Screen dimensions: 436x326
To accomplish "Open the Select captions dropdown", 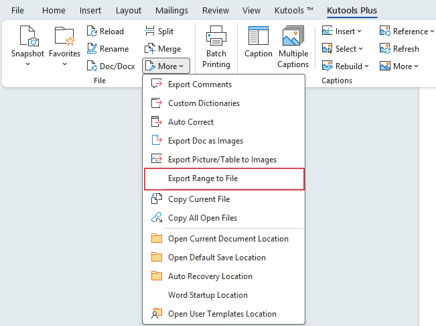I will coord(360,49).
